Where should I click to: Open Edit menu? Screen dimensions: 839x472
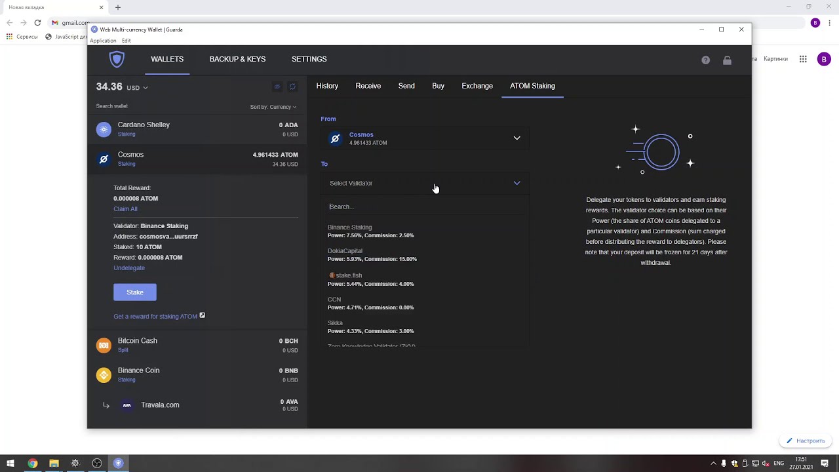(x=126, y=41)
